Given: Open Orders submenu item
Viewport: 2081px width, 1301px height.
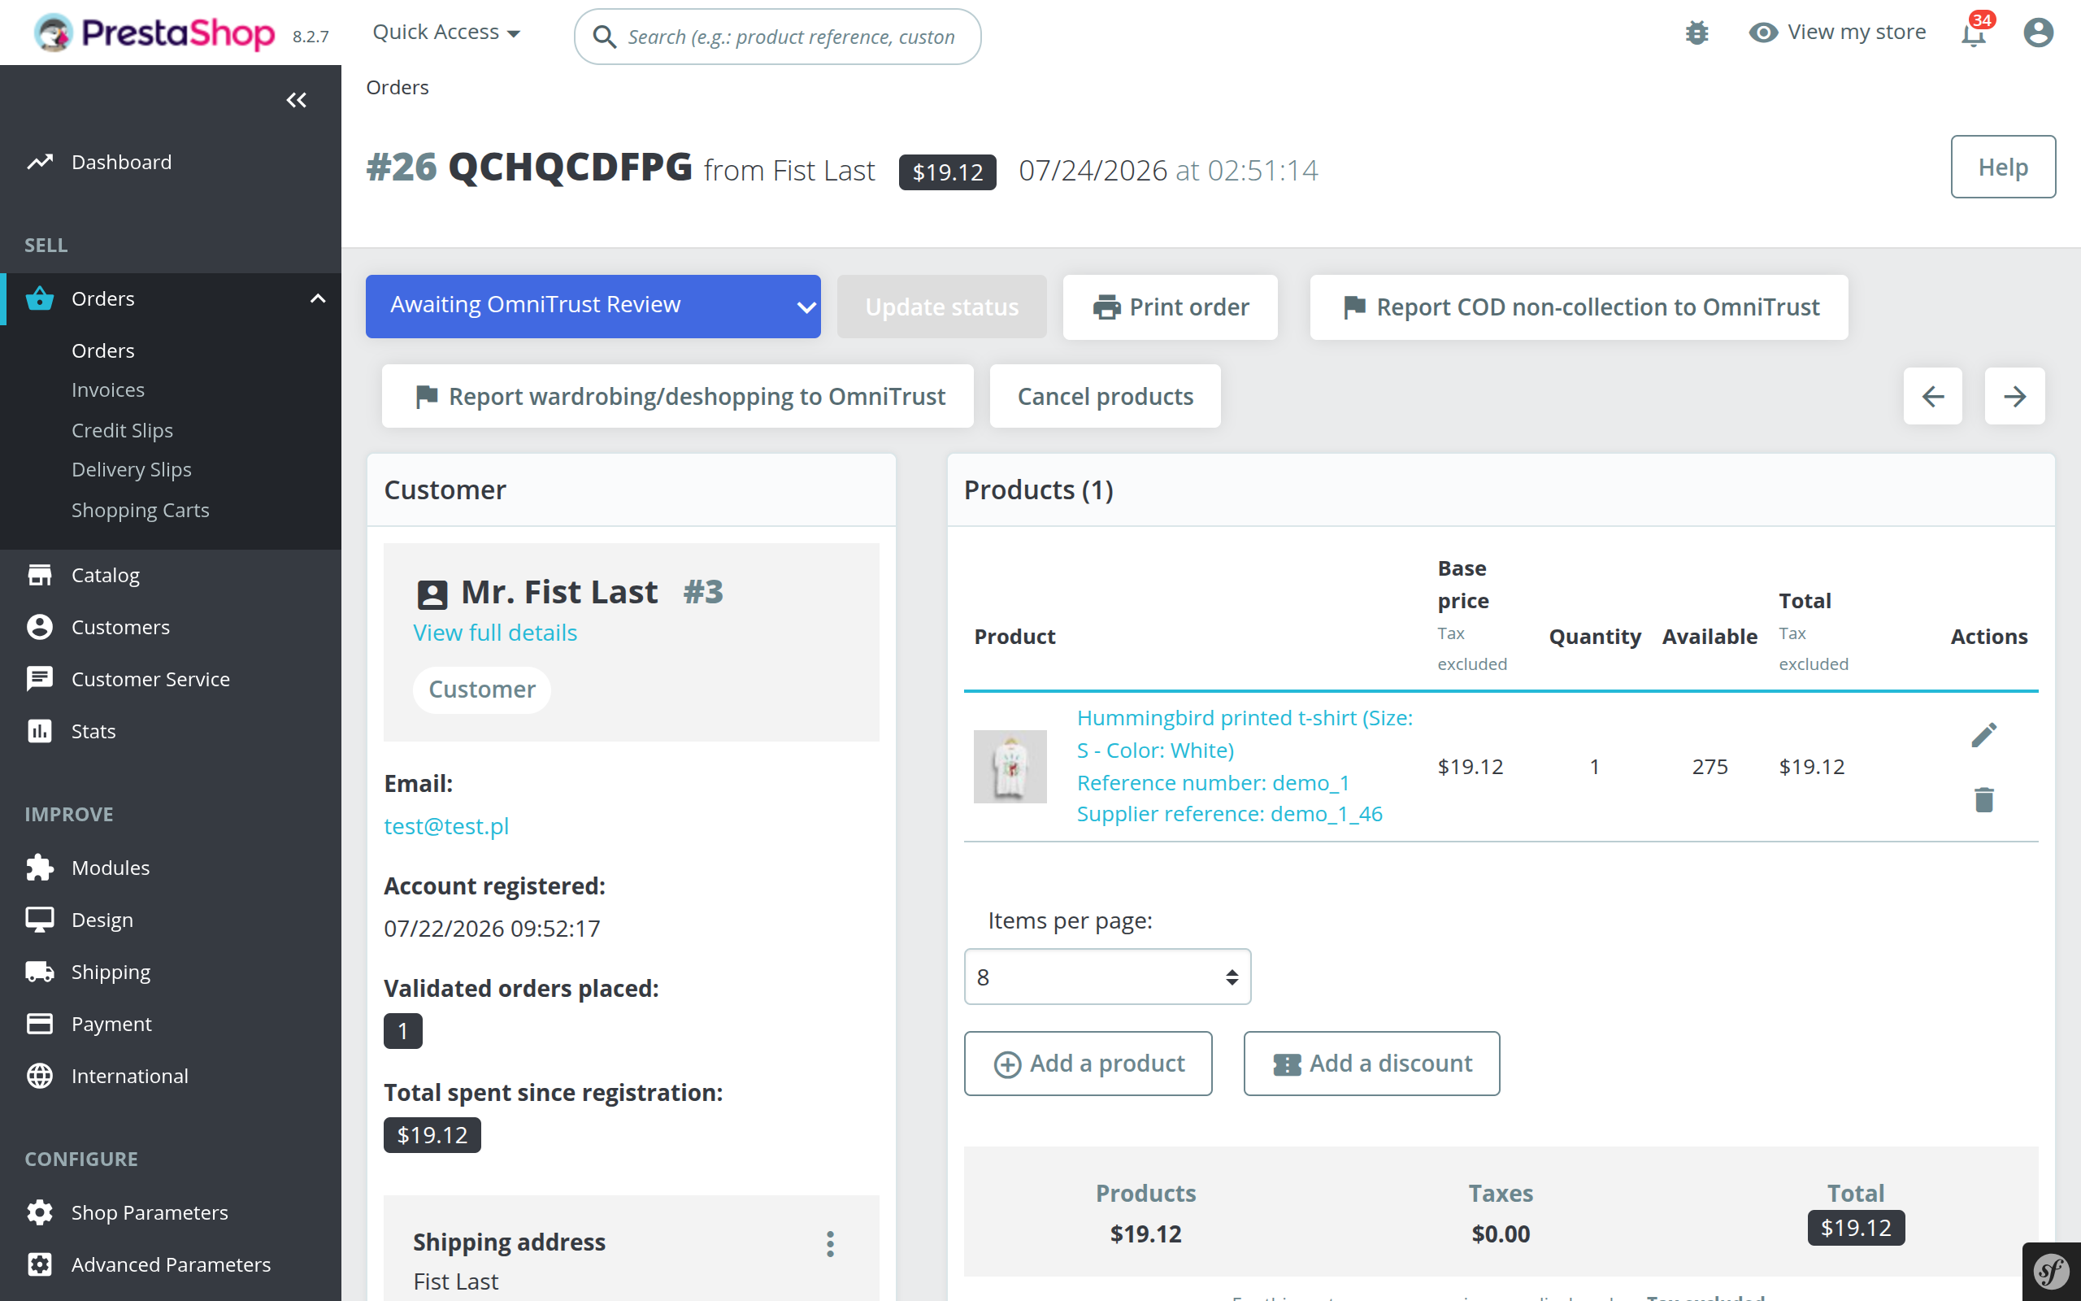Looking at the screenshot, I should click(103, 350).
